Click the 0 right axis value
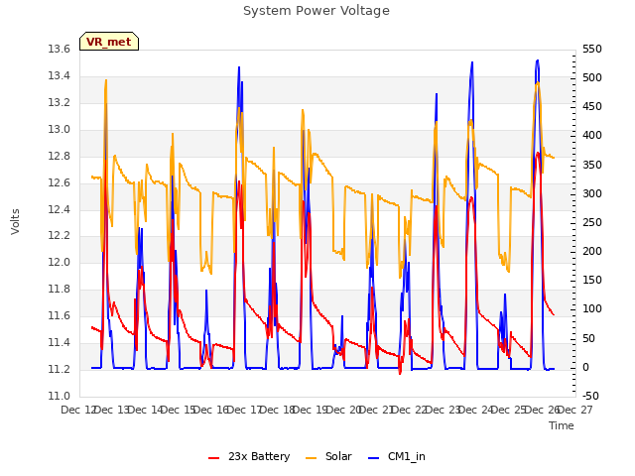Screen dimensions: 635x476 585,368
